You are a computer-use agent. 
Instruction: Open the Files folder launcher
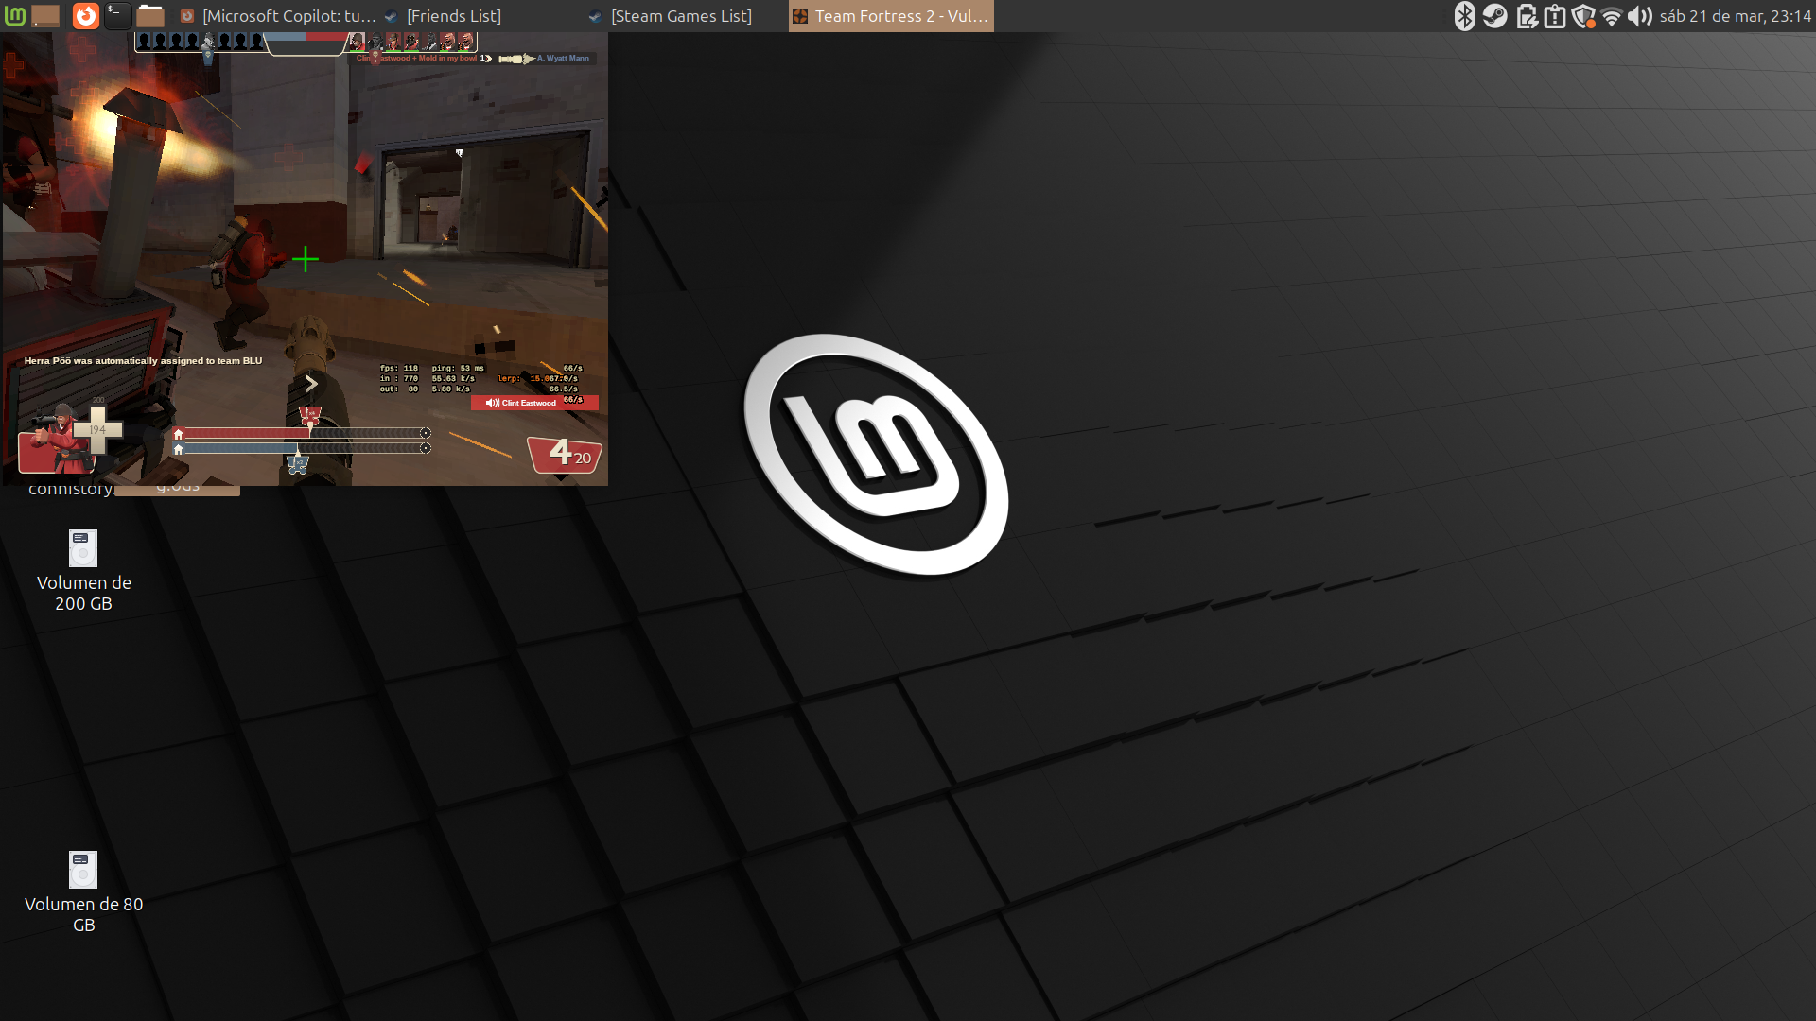coord(149,15)
